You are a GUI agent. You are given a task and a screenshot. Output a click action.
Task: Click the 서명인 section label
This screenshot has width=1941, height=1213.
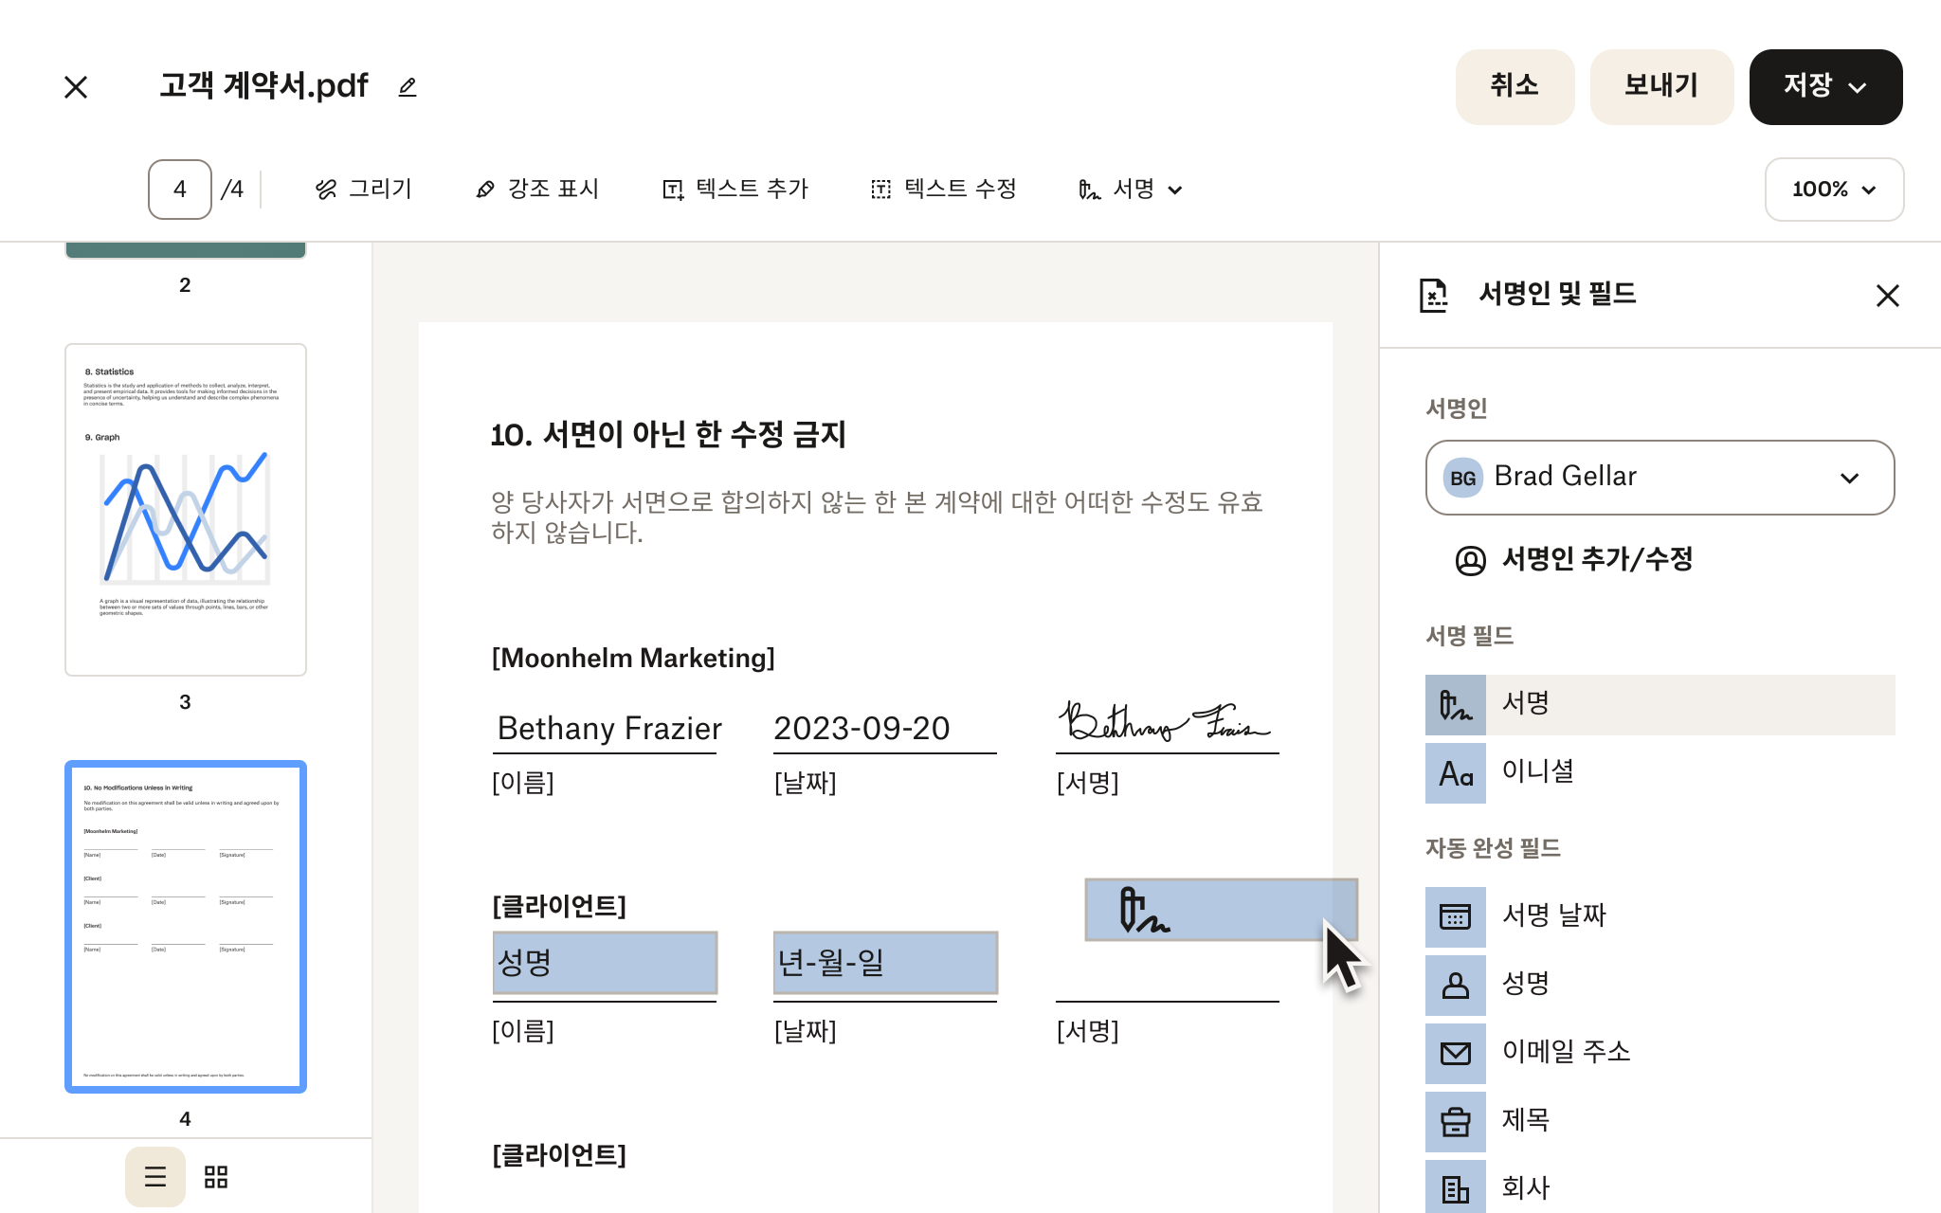(x=1457, y=408)
